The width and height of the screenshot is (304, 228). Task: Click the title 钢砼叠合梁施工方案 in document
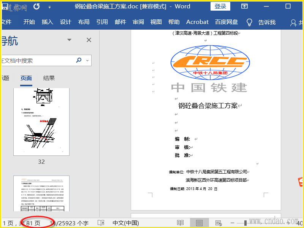[208, 106]
